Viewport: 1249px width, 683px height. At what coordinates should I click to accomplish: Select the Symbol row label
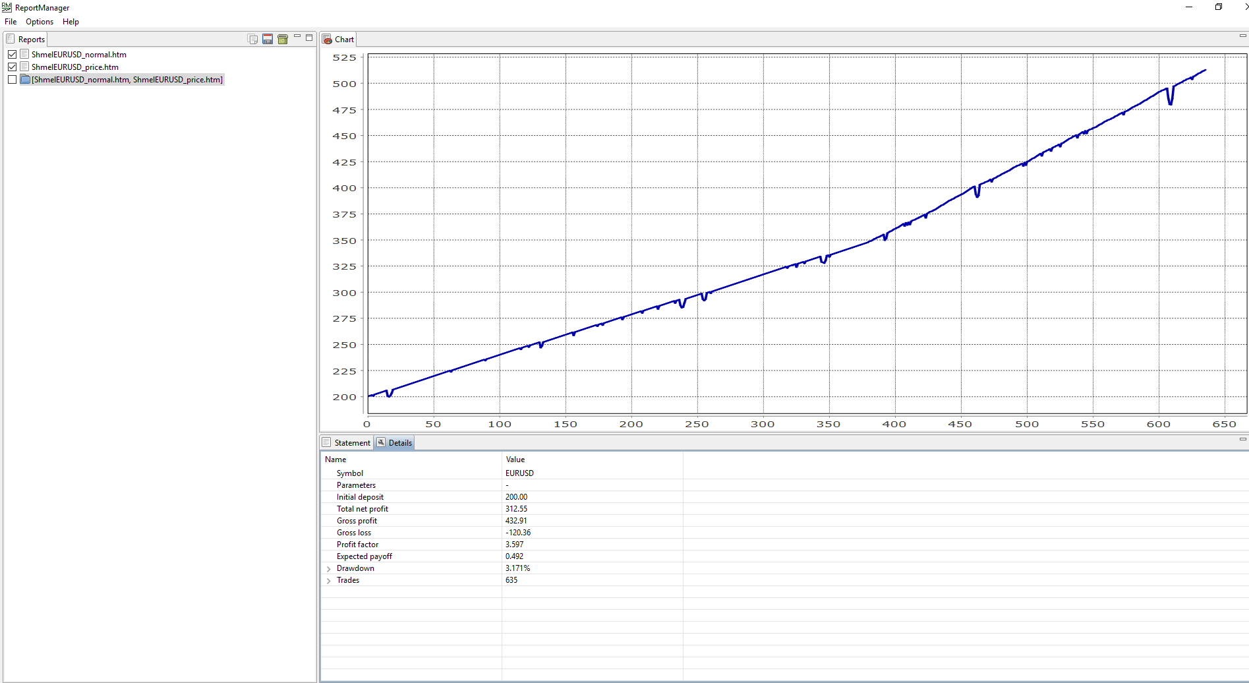click(x=350, y=473)
